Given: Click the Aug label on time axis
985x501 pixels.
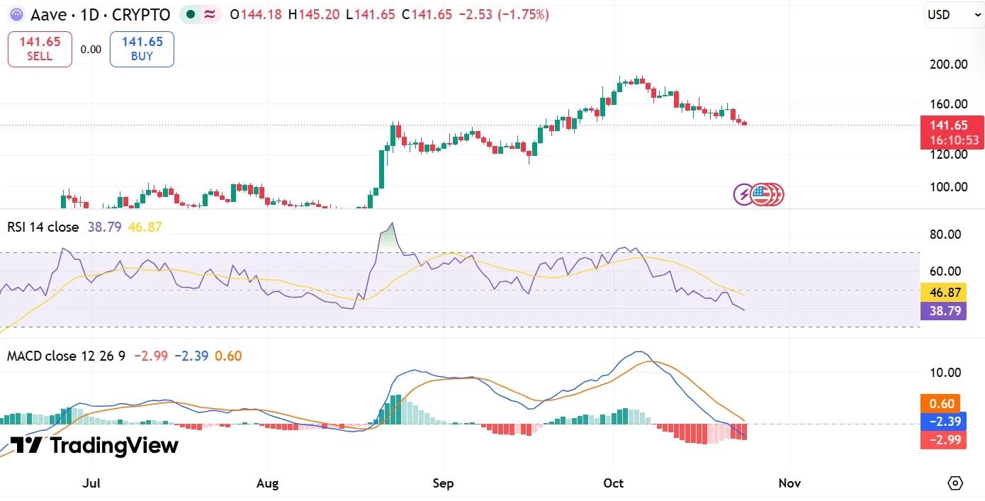Looking at the screenshot, I should pyautogui.click(x=267, y=483).
